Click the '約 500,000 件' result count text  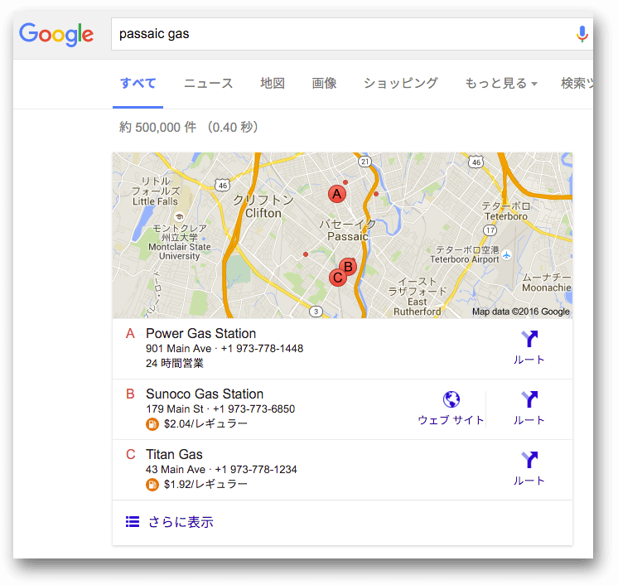(157, 128)
